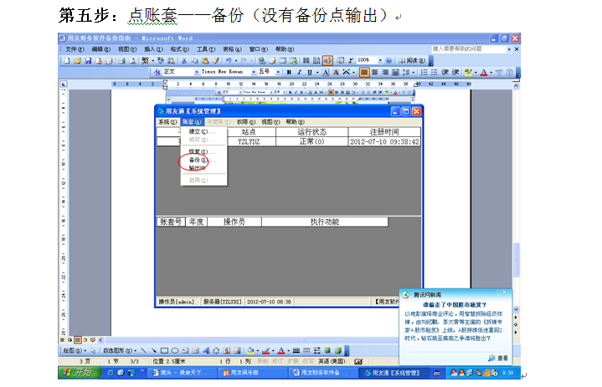
Task: Click the Insert WordArt icon
Action: [206, 350]
